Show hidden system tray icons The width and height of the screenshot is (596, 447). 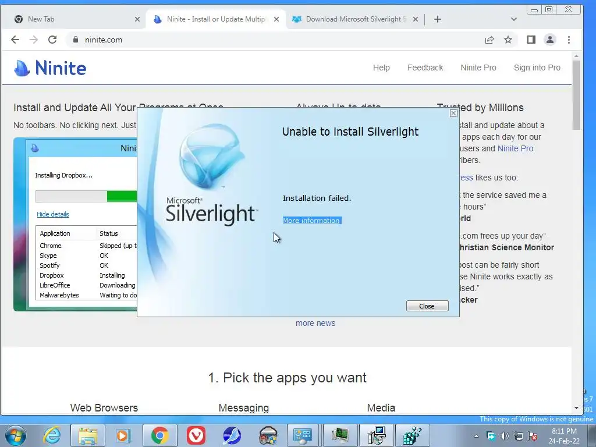tap(476, 436)
